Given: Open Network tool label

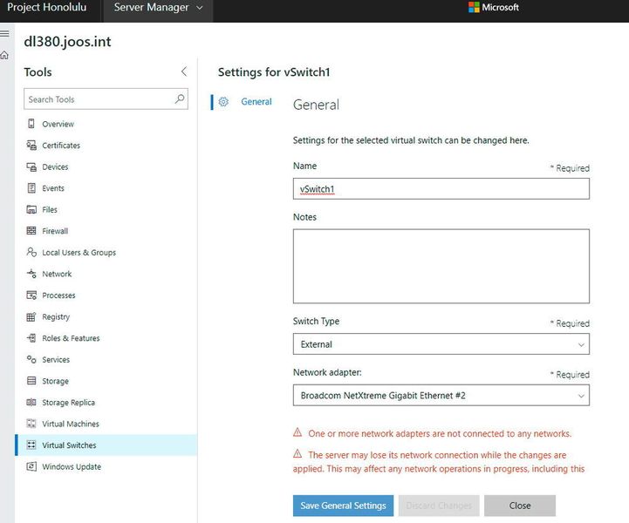Looking at the screenshot, I should pos(57,274).
